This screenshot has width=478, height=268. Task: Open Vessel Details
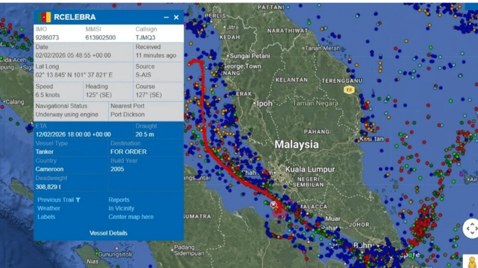(108, 233)
